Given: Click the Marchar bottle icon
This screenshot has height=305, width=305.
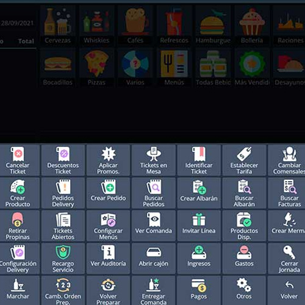Looking at the screenshot, I should coord(18,285).
